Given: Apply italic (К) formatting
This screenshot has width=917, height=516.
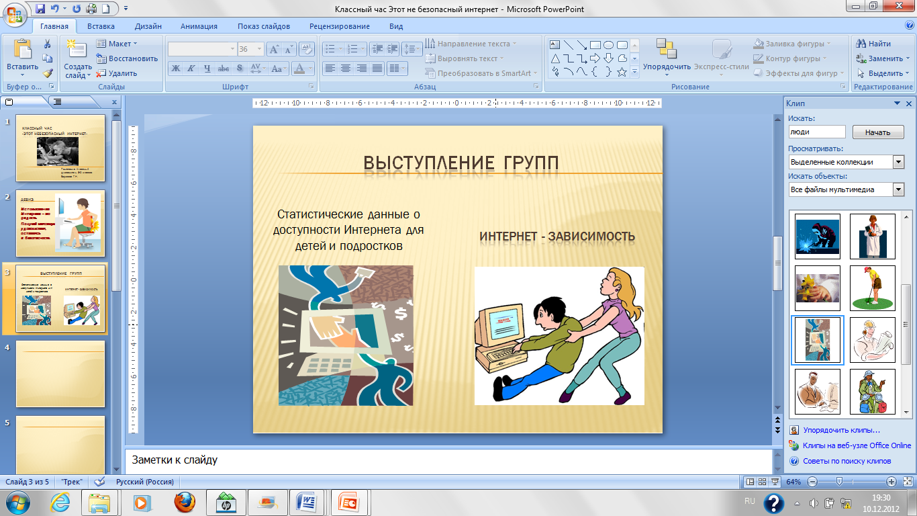Looking at the screenshot, I should coord(191,69).
